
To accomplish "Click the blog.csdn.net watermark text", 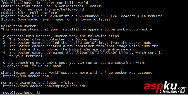I will (x=96, y=50).
